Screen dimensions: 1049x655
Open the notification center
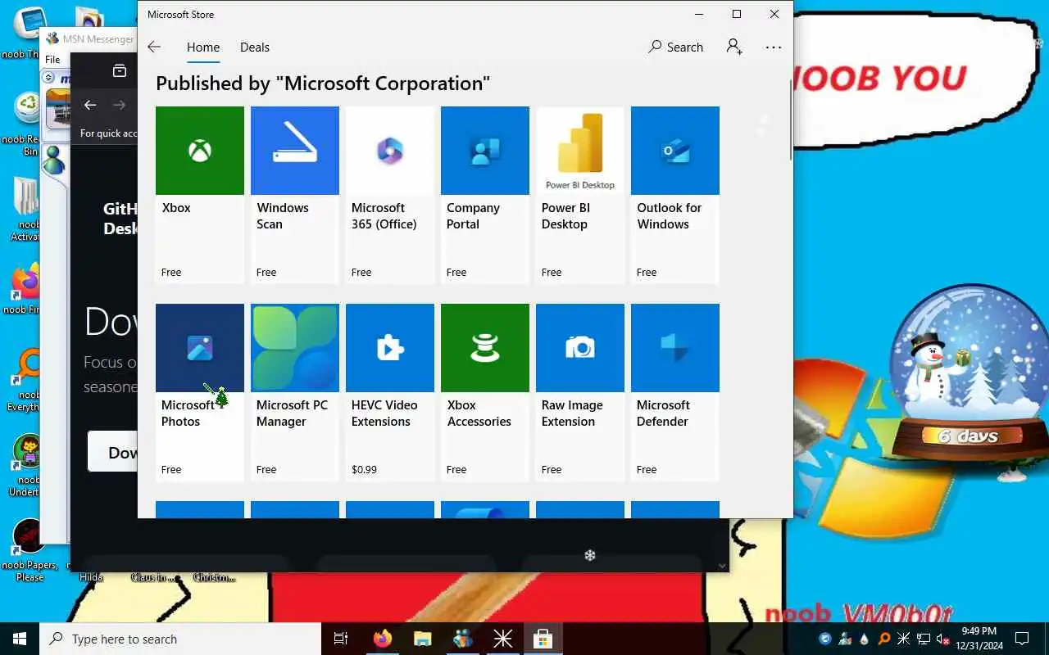click(1022, 639)
